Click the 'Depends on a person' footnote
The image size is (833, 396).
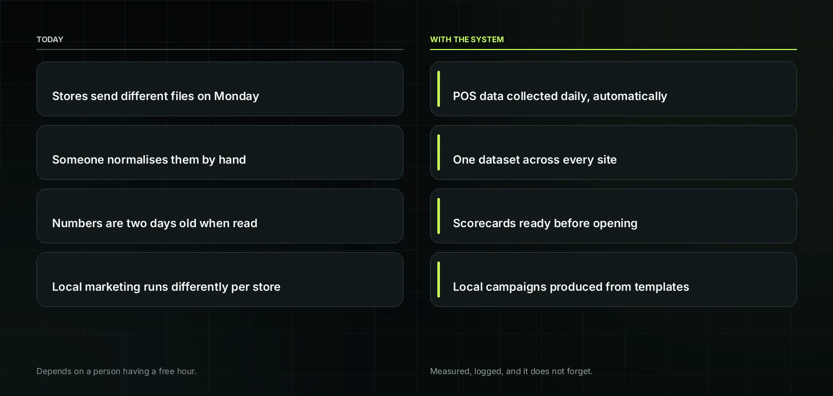[x=117, y=372]
